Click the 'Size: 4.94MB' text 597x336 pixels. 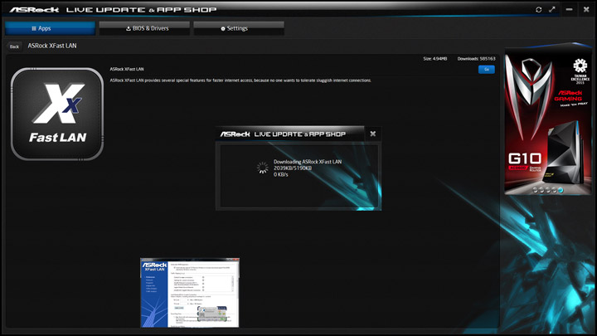(434, 59)
